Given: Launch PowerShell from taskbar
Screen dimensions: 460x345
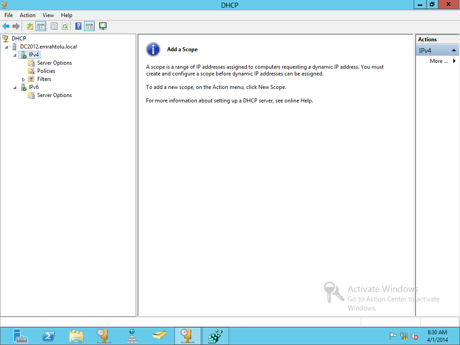Looking at the screenshot, I should coord(49,336).
